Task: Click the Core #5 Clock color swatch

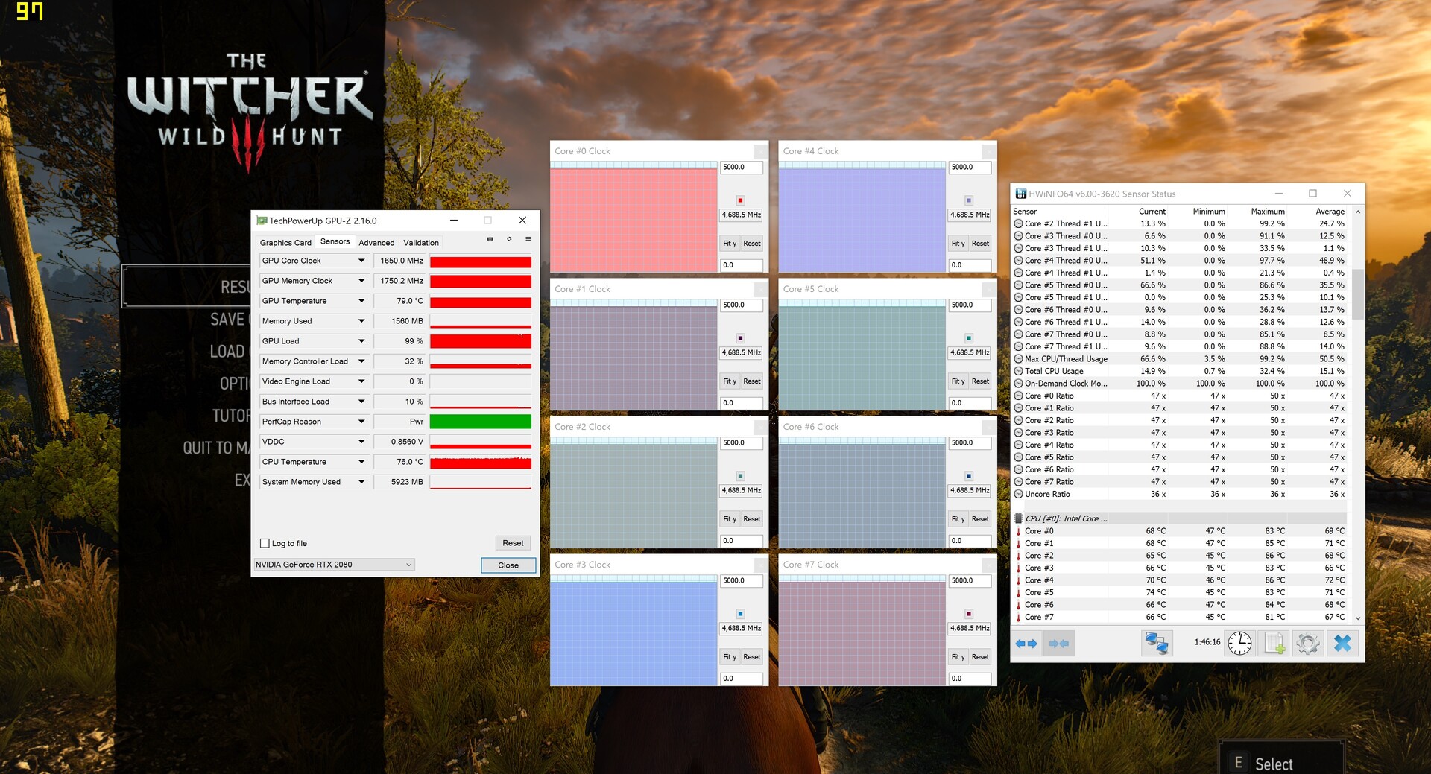Action: tap(969, 338)
